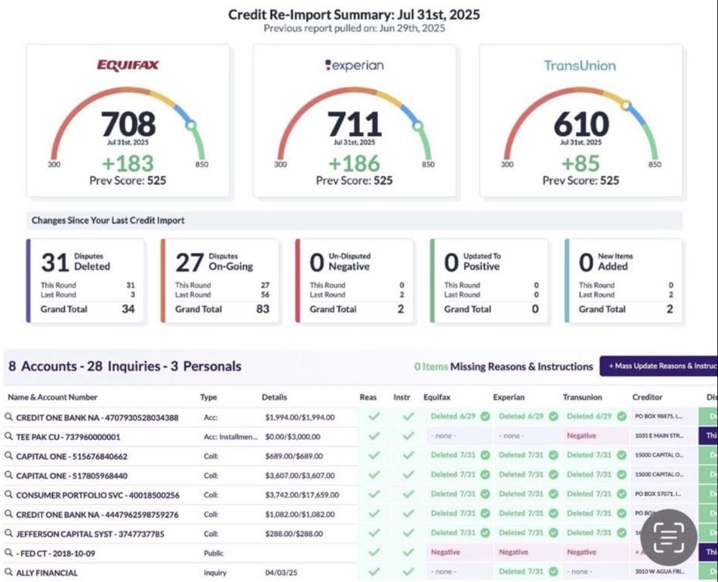Open the magnifier search for CONSUMER PORTFOLIO SVC
The width and height of the screenshot is (718, 582).
[x=9, y=494]
